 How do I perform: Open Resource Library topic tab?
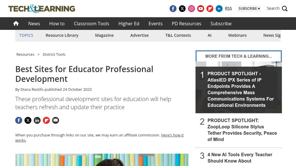[62, 35]
